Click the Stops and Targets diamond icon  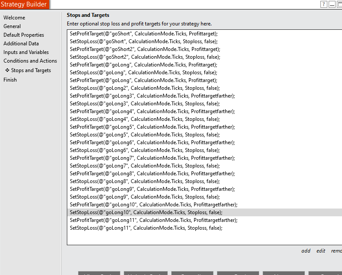[x=7, y=70]
